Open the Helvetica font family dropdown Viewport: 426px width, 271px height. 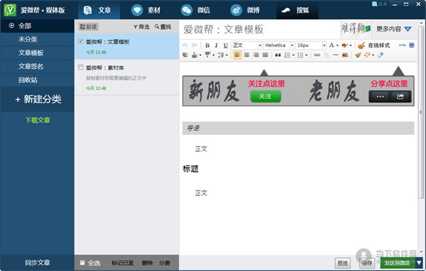pos(292,45)
